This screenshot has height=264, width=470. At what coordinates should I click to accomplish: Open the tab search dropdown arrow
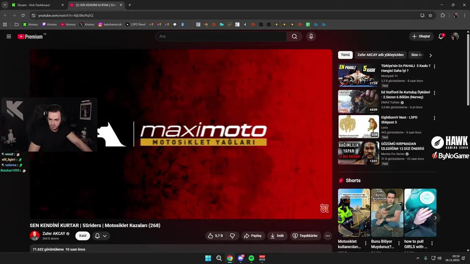coord(5,5)
